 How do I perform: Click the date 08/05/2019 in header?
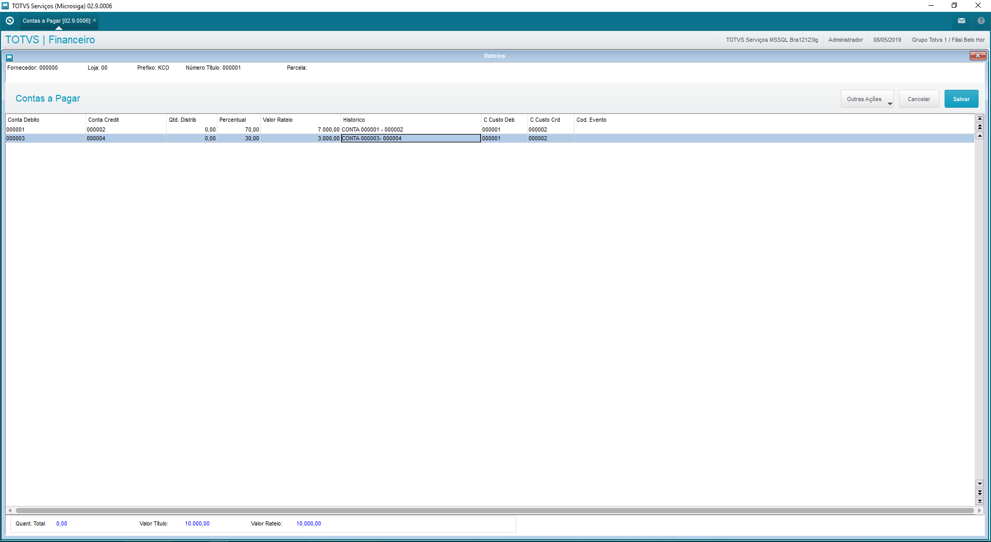point(887,40)
